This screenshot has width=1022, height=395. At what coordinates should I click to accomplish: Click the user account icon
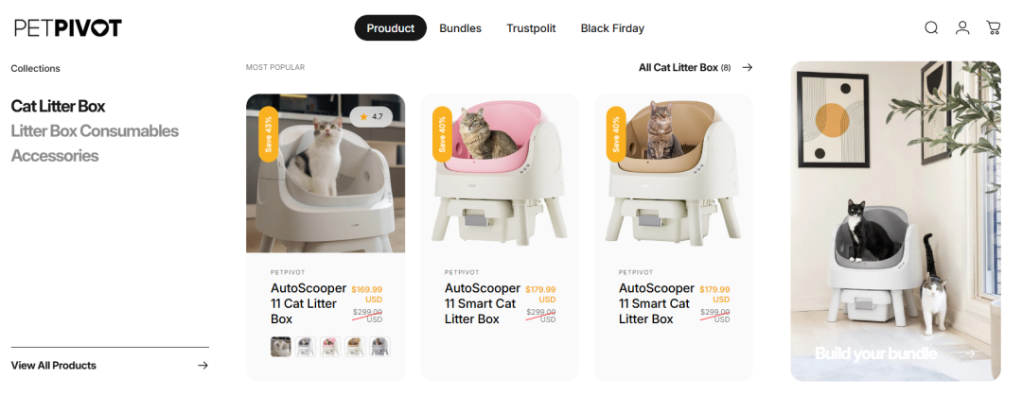click(962, 28)
